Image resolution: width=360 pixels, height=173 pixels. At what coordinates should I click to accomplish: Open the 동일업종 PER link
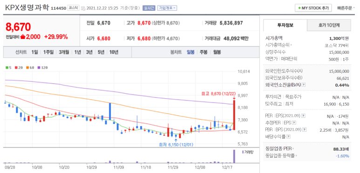click(279, 149)
